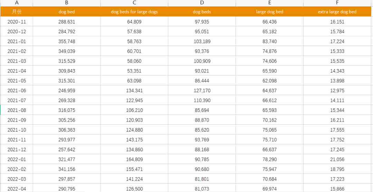Select the cell with value 127,170
Screen dimensions: 373x192
pos(202,90)
